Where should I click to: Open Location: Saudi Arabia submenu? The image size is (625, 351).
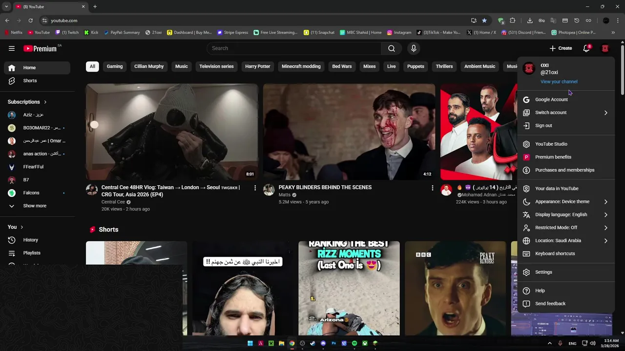(565, 241)
